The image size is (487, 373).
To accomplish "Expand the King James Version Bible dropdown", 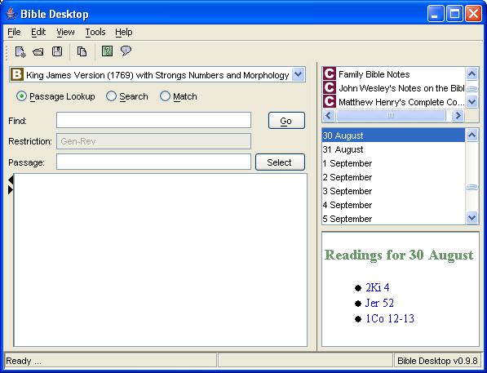I will pyautogui.click(x=299, y=74).
